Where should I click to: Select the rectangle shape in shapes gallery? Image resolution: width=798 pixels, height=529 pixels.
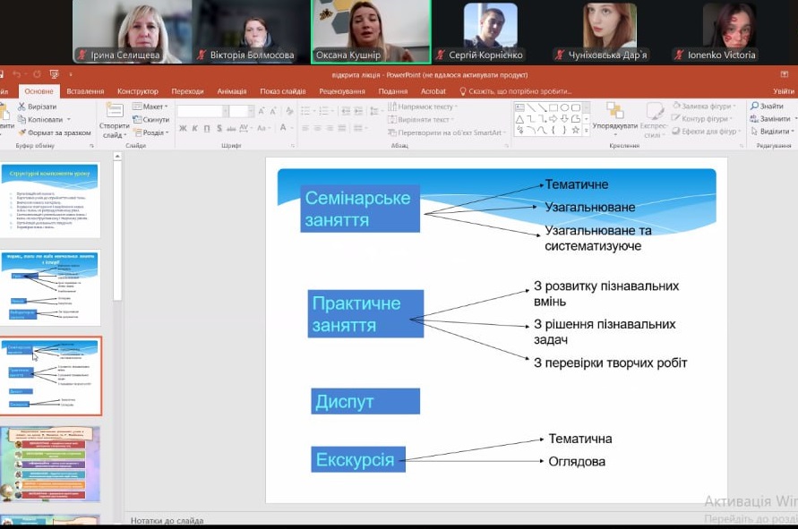553,107
